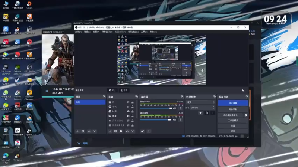Remove the transition with the 转场特效 panel trash icon
The width and height of the screenshot is (298, 167).
click(x=207, y=113)
